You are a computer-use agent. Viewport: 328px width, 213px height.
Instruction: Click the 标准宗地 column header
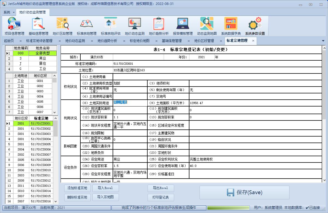point(41,118)
